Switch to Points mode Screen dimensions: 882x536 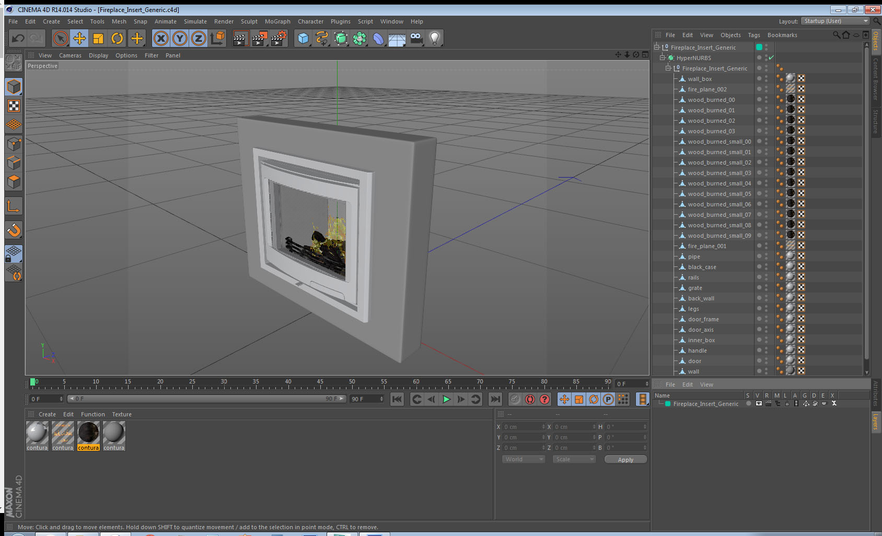(x=14, y=144)
